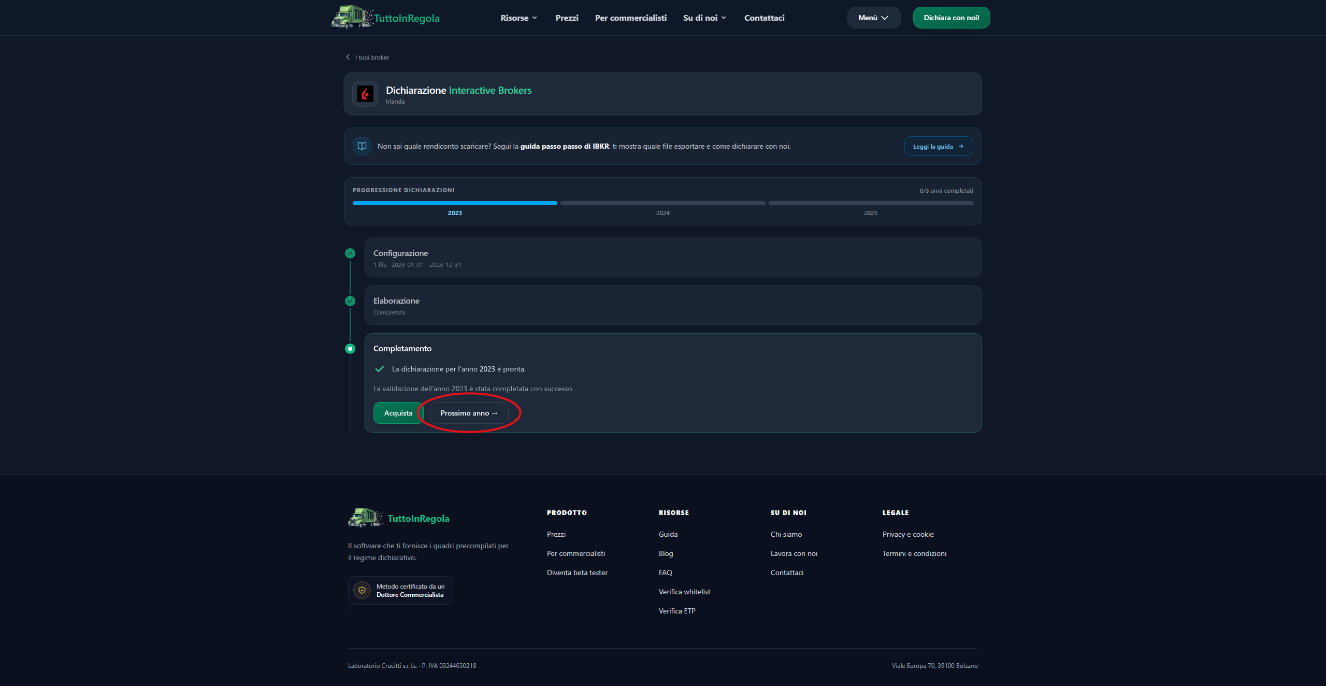Image resolution: width=1326 pixels, height=686 pixels.
Task: Expand the Su di noi dropdown
Action: tap(704, 18)
